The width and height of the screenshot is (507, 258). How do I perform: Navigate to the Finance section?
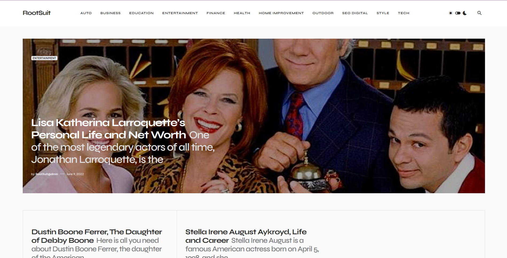(x=216, y=13)
